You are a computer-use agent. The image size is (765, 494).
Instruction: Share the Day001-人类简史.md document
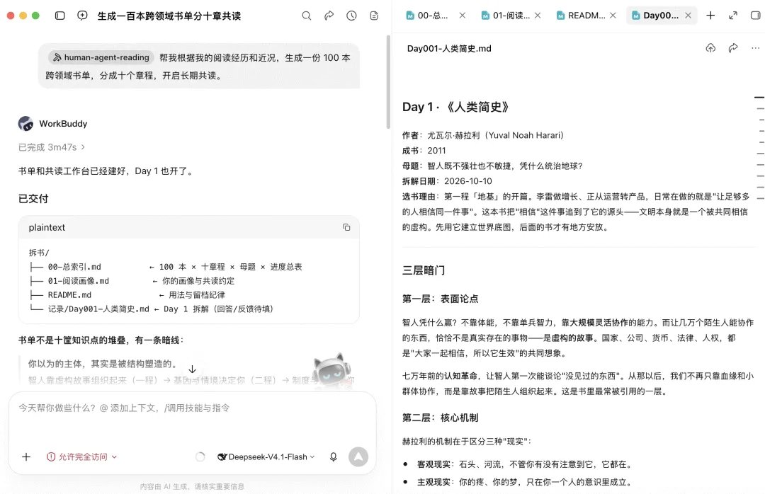733,48
